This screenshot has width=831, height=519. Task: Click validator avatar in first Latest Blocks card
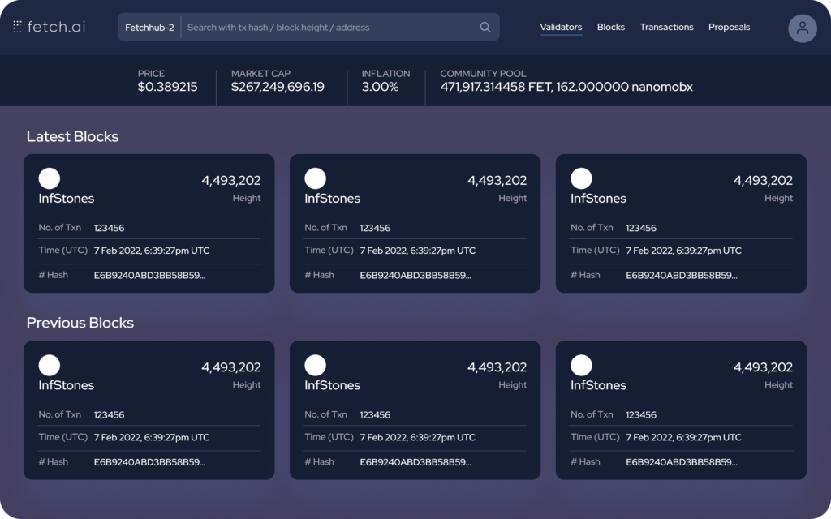coord(50,178)
